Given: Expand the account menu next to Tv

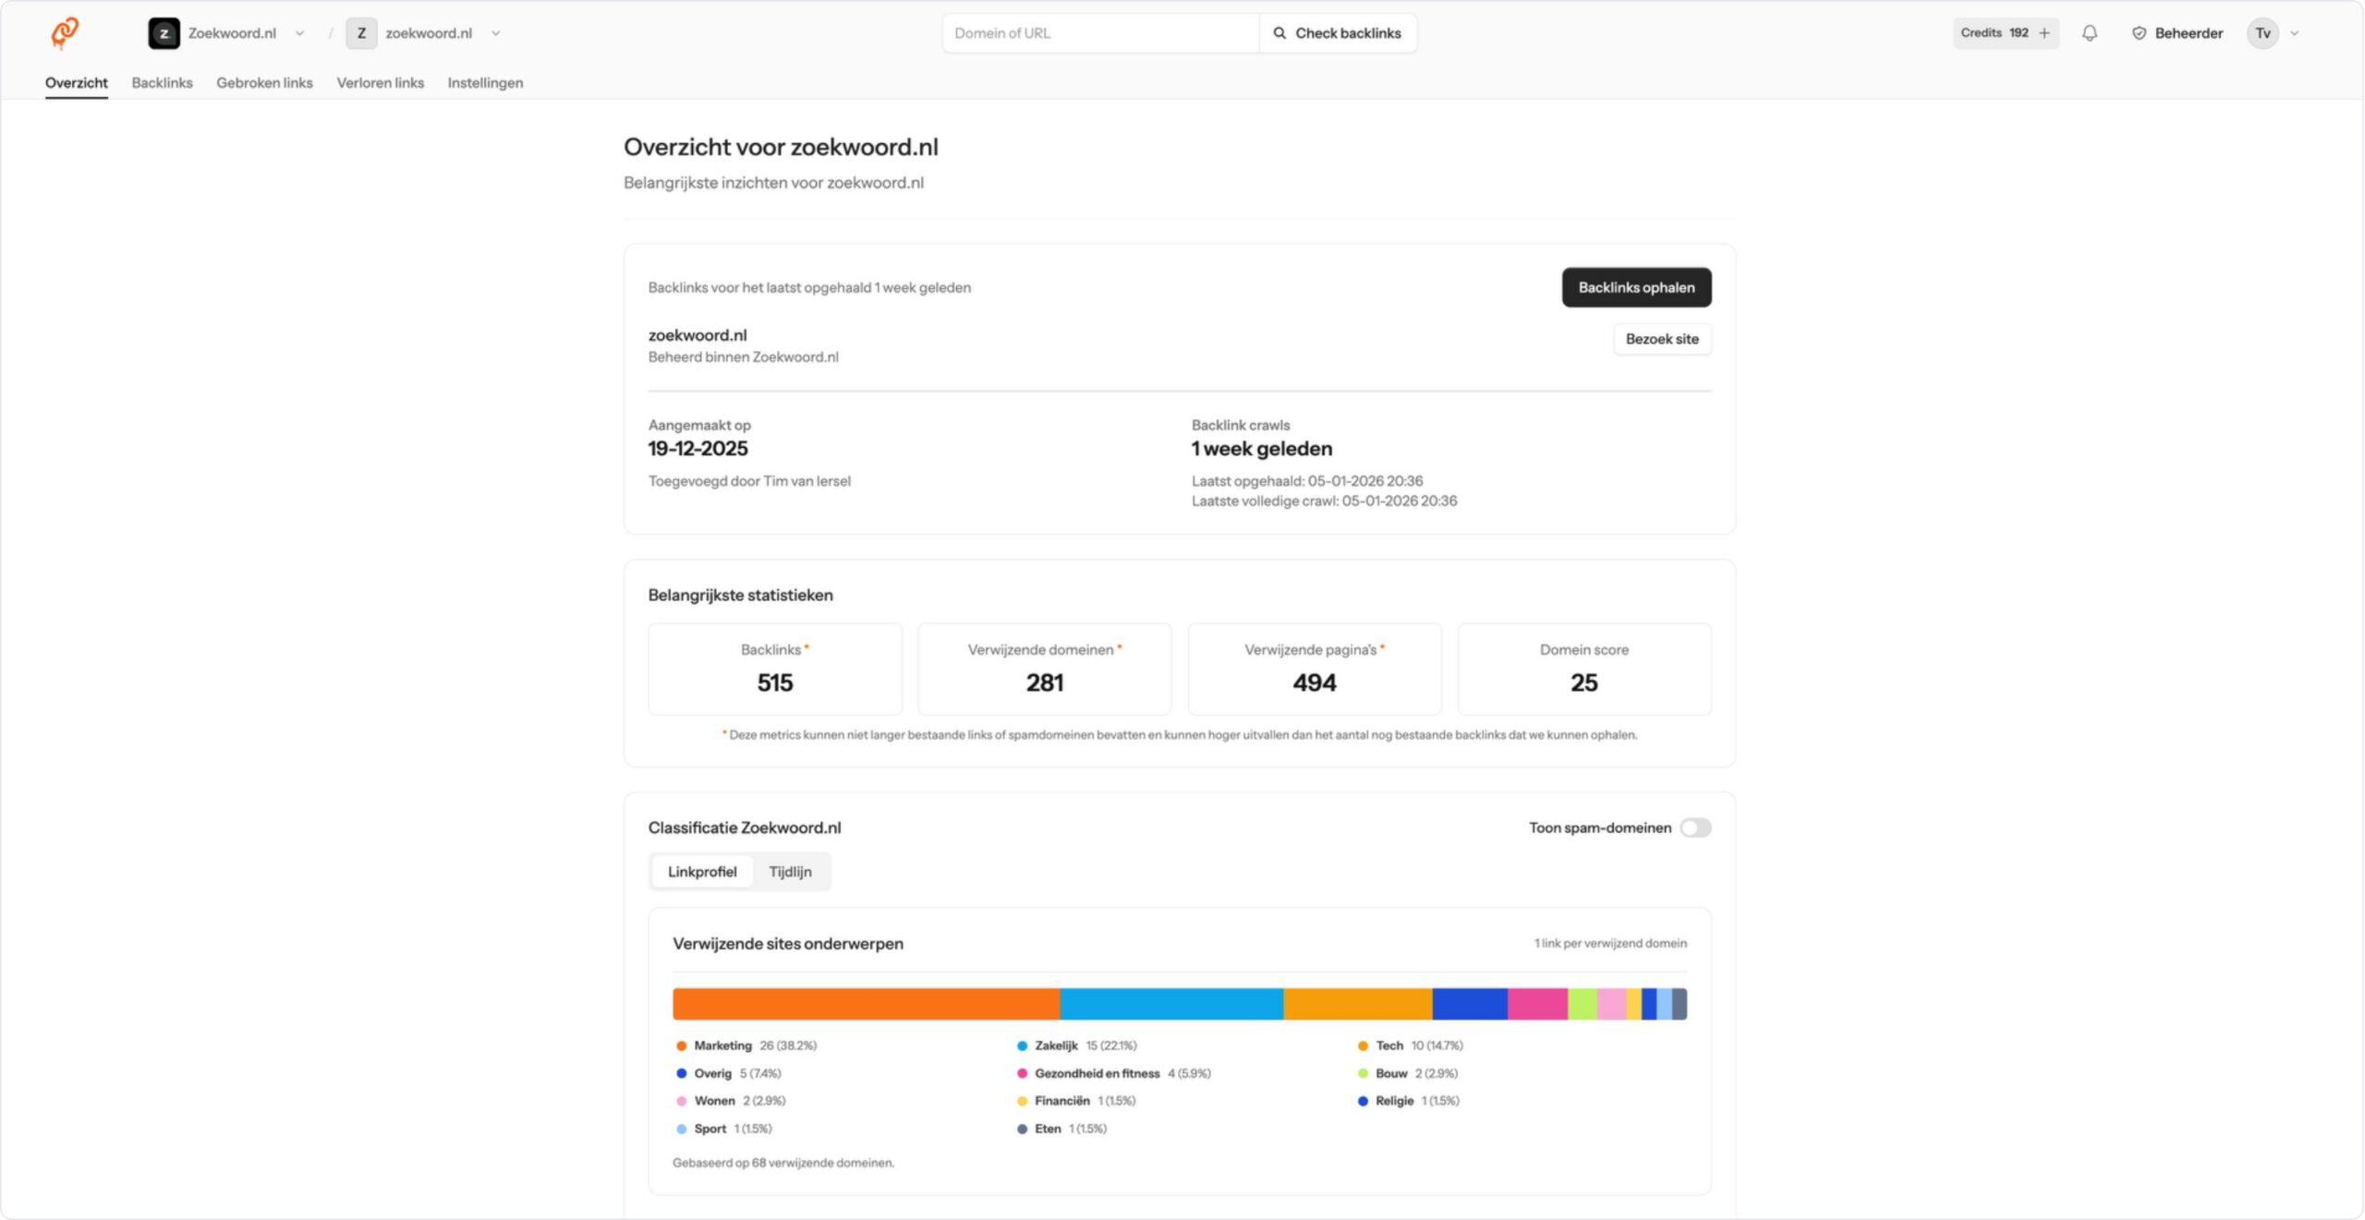Looking at the screenshot, I should pyautogui.click(x=2293, y=33).
